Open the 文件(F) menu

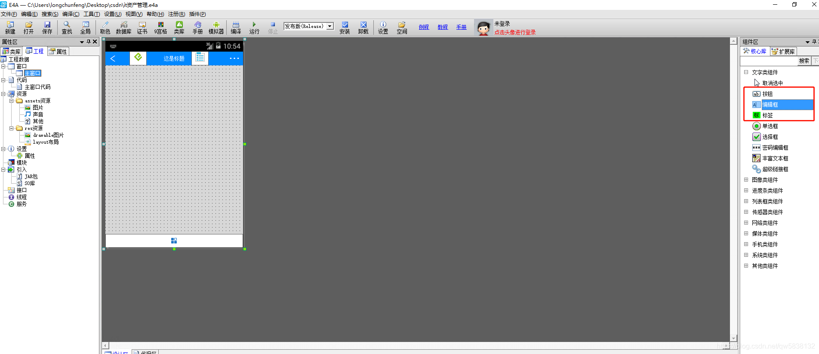(x=9, y=14)
